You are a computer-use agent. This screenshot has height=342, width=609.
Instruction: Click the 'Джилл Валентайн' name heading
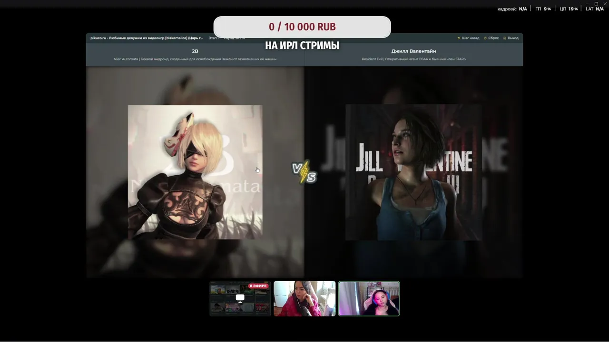tap(413, 51)
